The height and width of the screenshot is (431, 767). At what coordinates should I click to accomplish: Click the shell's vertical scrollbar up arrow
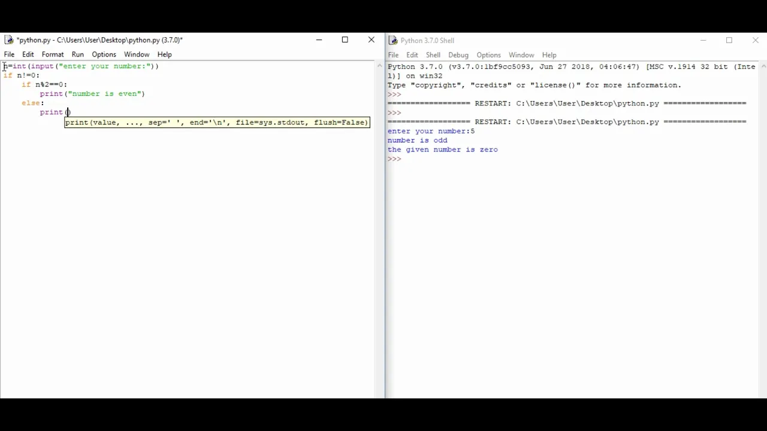763,66
